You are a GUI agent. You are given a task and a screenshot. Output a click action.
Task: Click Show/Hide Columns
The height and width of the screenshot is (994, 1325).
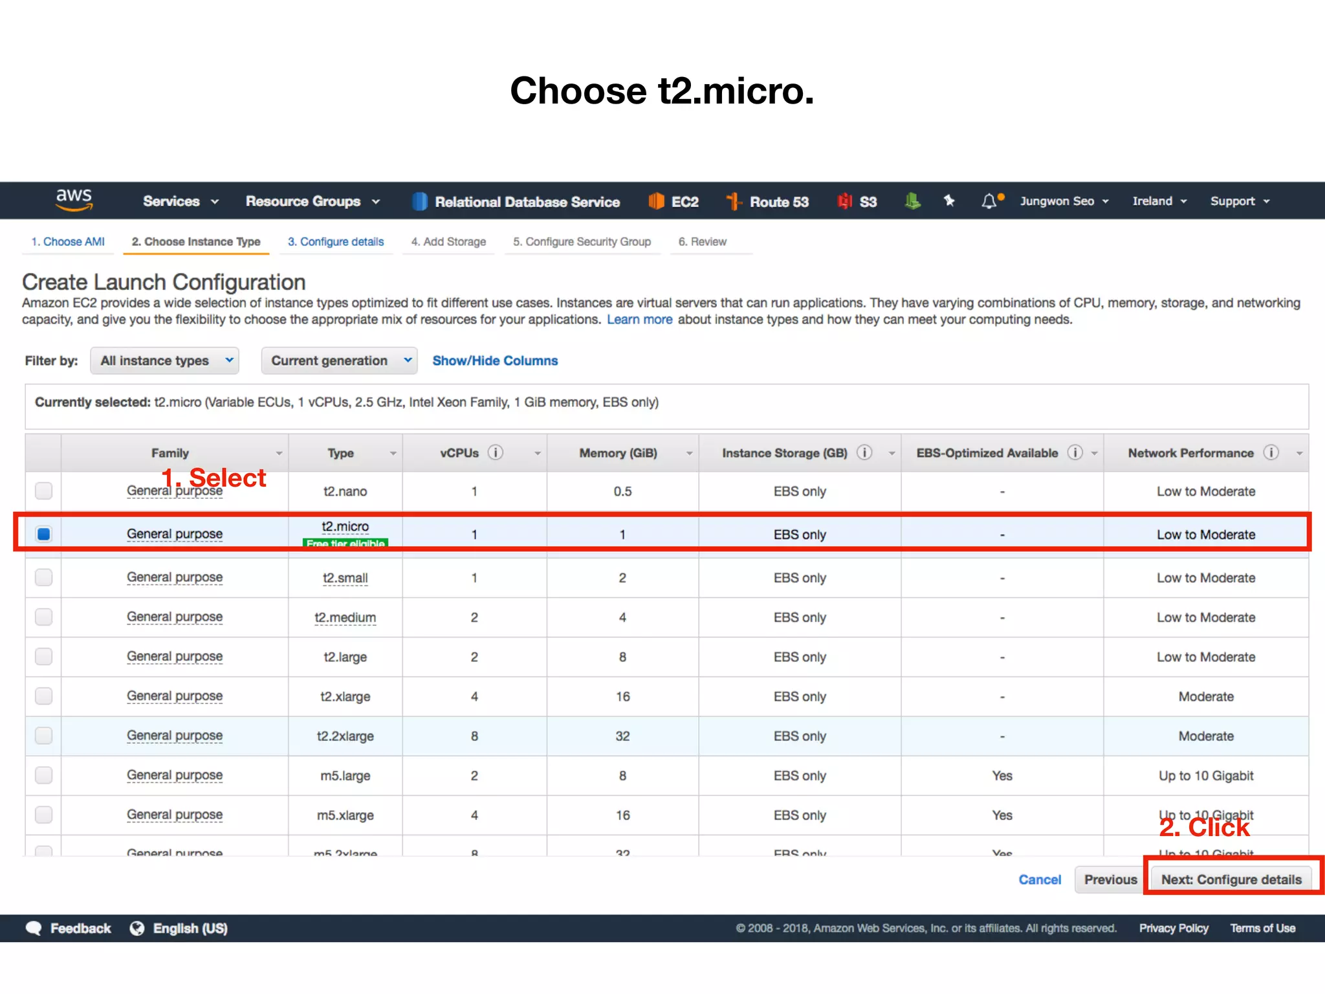(495, 360)
